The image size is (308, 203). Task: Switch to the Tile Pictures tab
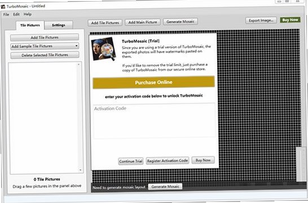coord(30,25)
